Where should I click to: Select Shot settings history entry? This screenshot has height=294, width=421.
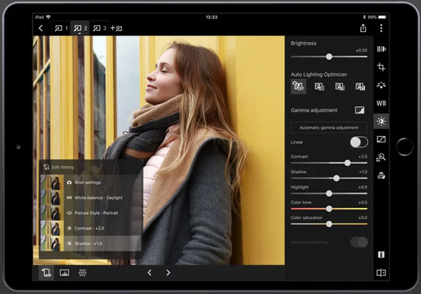(x=91, y=183)
